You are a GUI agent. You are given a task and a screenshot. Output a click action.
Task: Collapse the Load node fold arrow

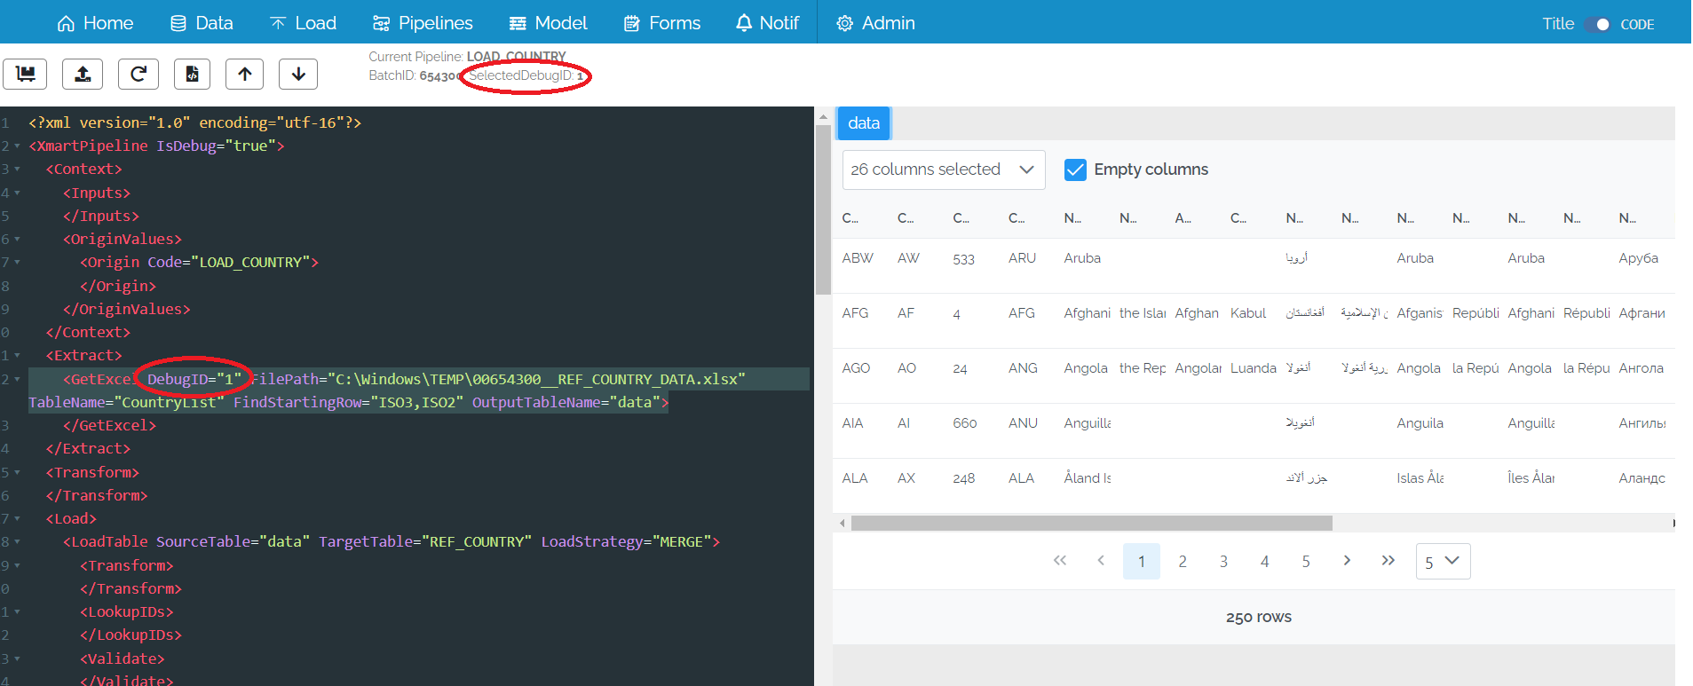point(17,518)
